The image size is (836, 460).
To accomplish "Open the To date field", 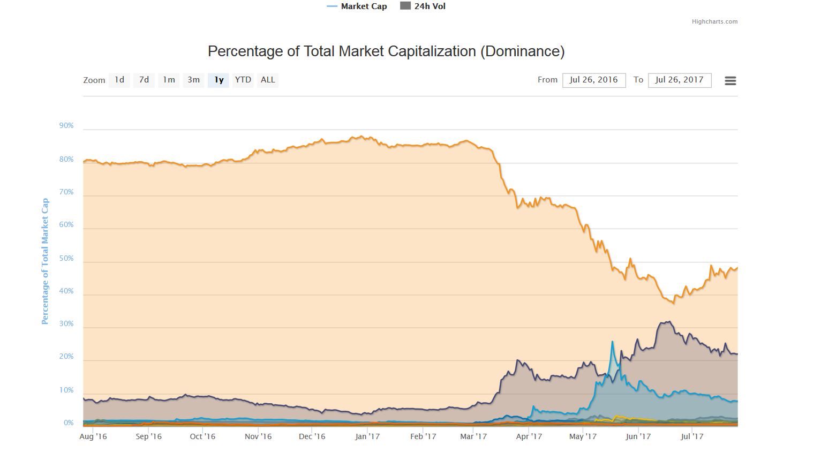I will (x=680, y=80).
